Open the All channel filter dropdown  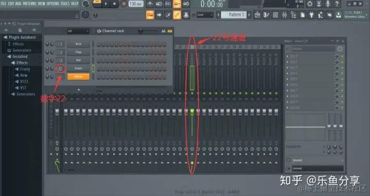coord(78,31)
